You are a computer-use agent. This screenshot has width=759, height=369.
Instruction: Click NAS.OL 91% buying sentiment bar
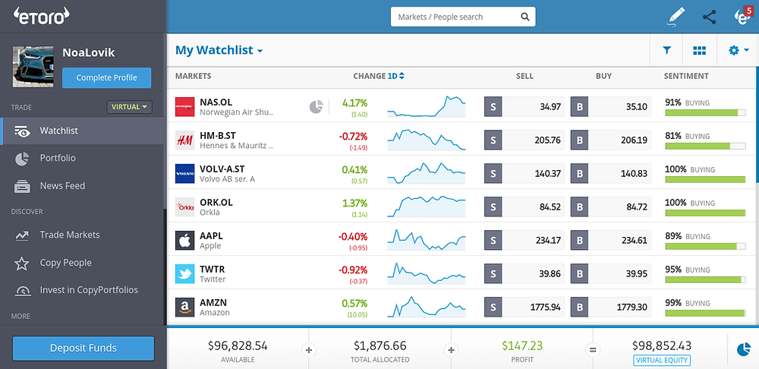(705, 113)
